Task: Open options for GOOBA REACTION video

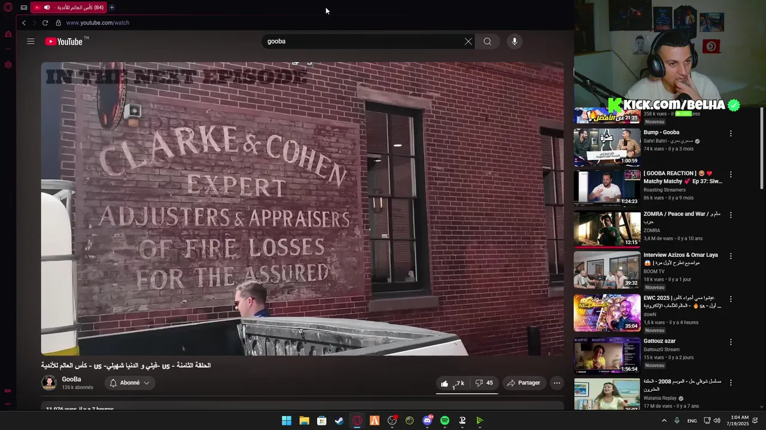Action: [731, 174]
